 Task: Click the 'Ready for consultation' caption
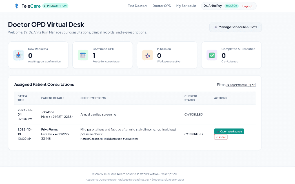click(x=106, y=61)
